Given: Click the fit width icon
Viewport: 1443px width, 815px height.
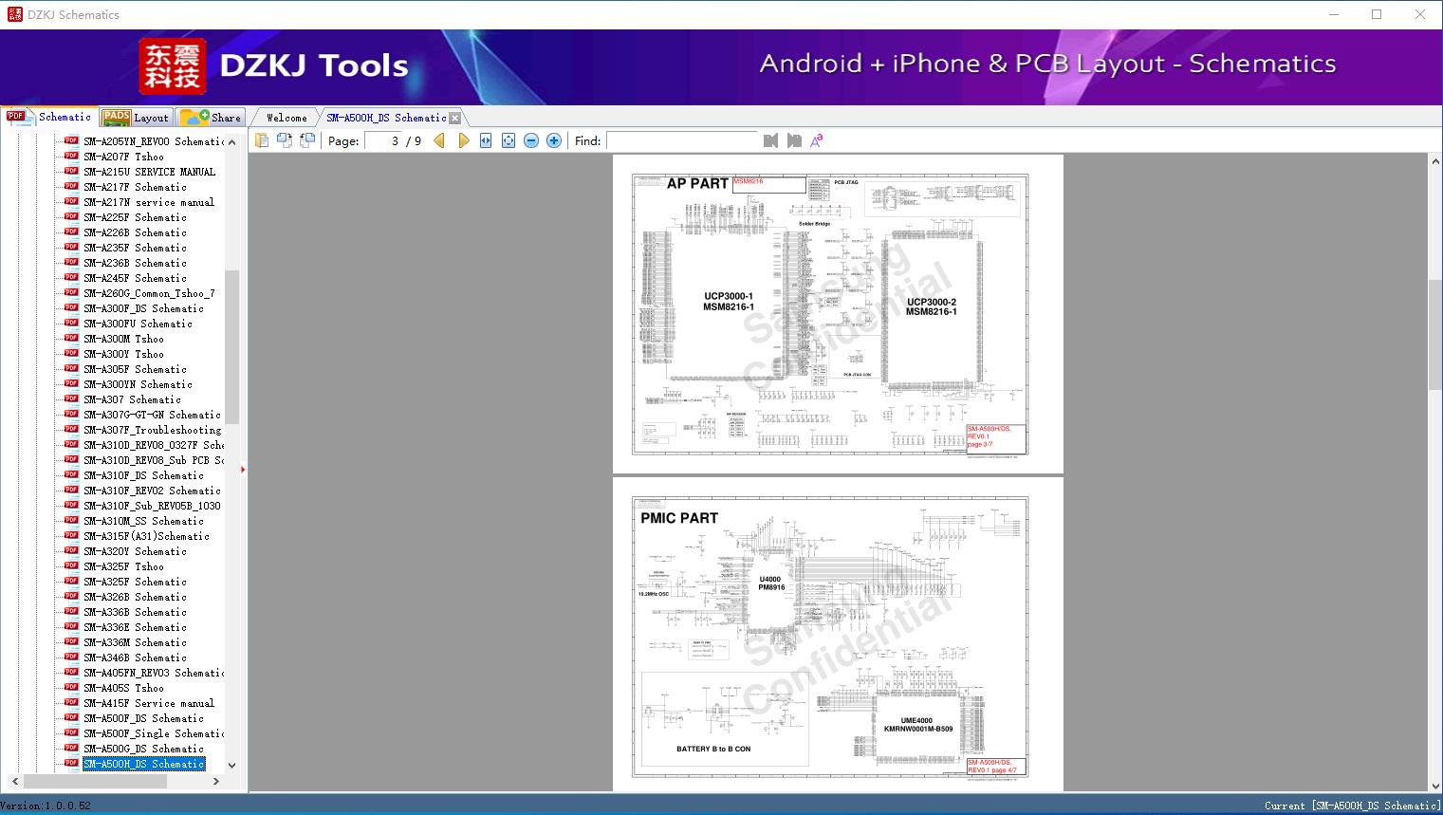Looking at the screenshot, I should pos(486,140).
